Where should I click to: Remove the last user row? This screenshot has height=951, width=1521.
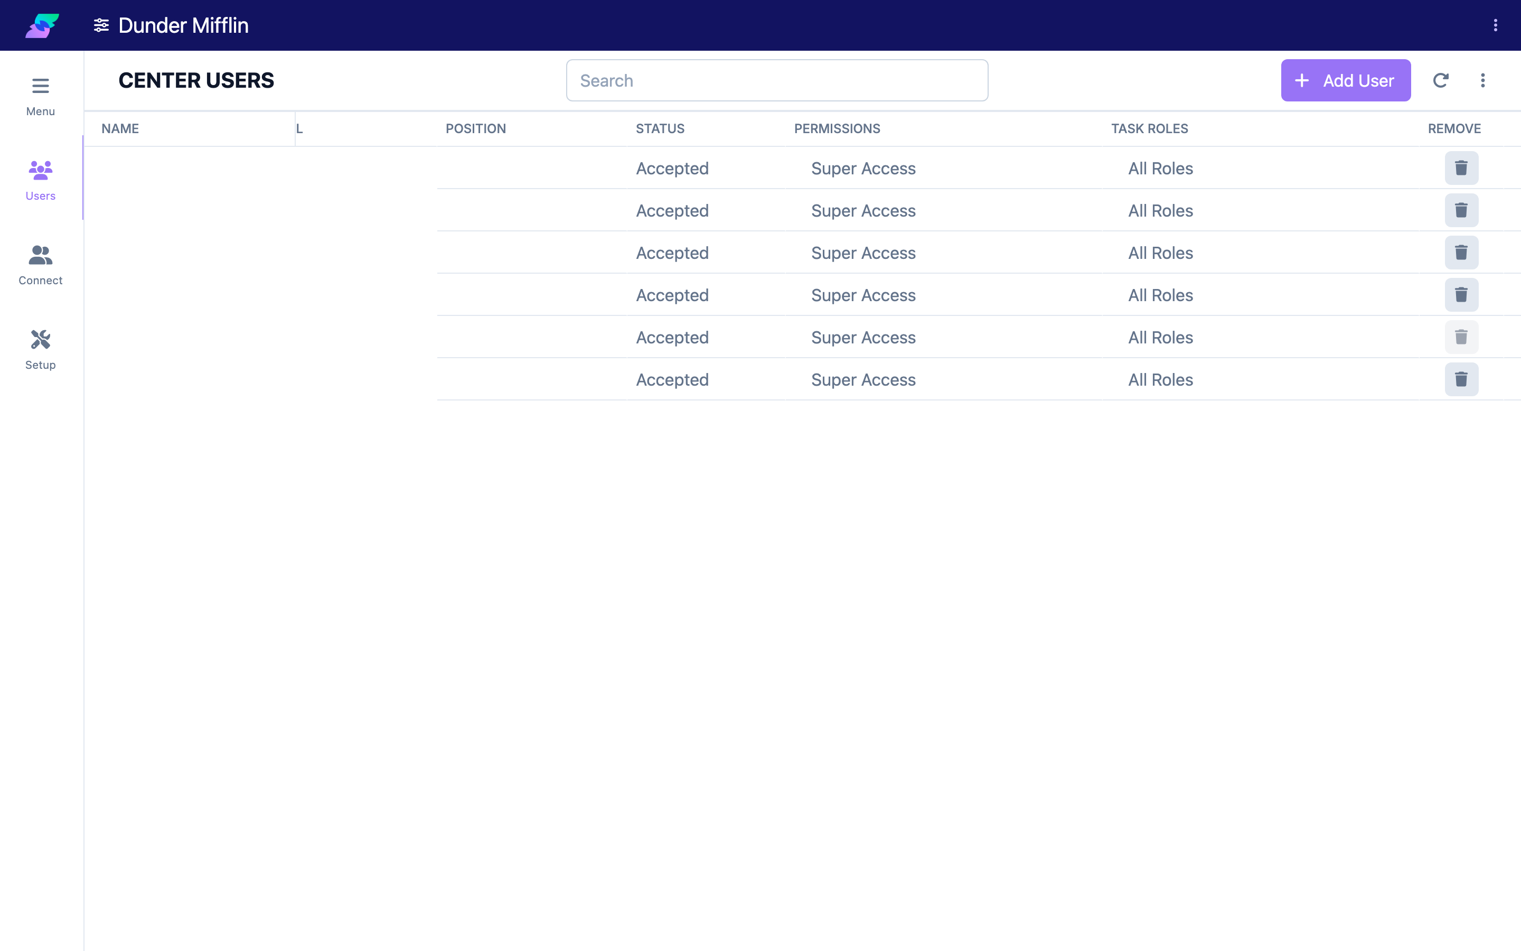[x=1461, y=379]
